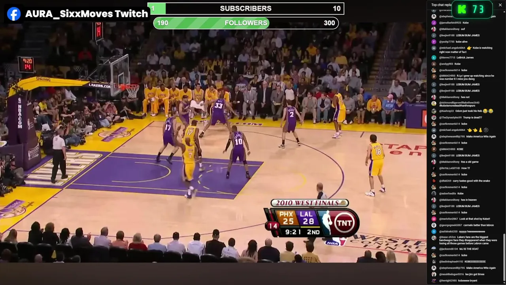
Task: Click @badiniraphael4192's avatar
Action: coord(434,262)
